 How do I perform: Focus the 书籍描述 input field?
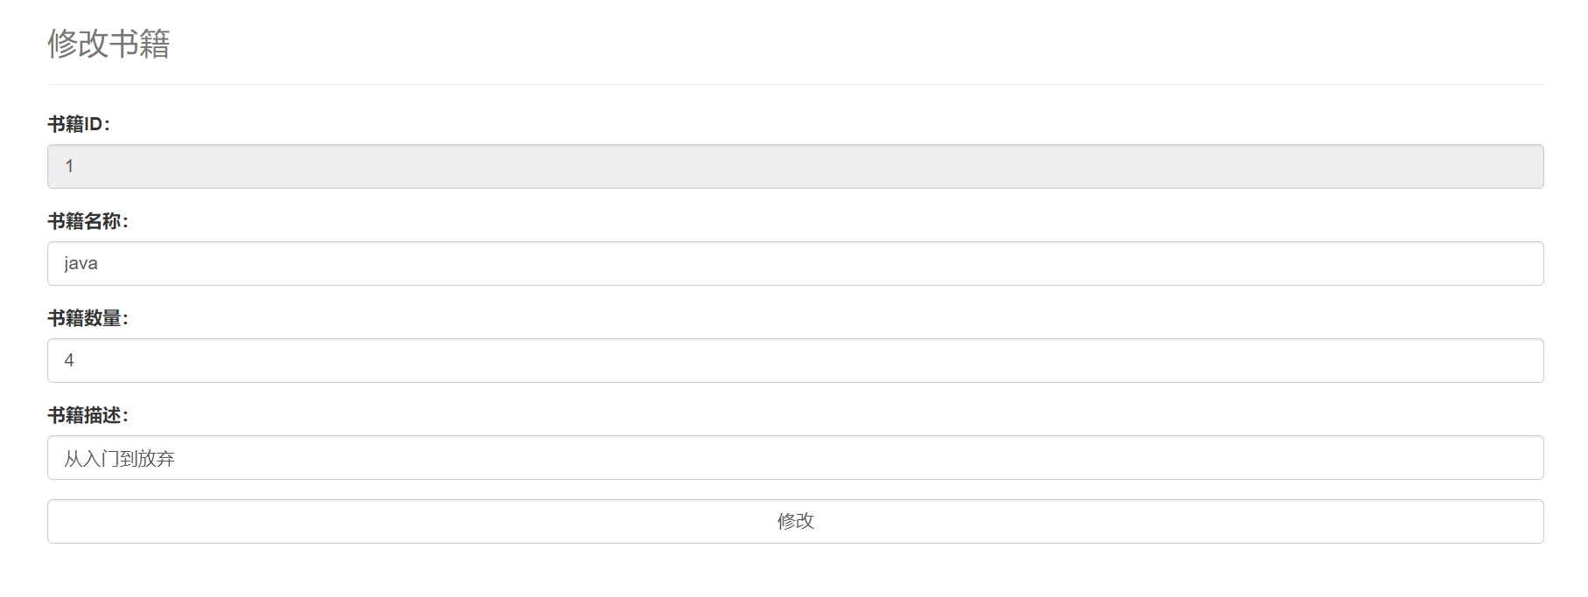tap(795, 457)
